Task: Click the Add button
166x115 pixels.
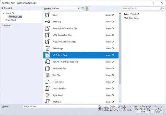Action: (x=143, y=112)
